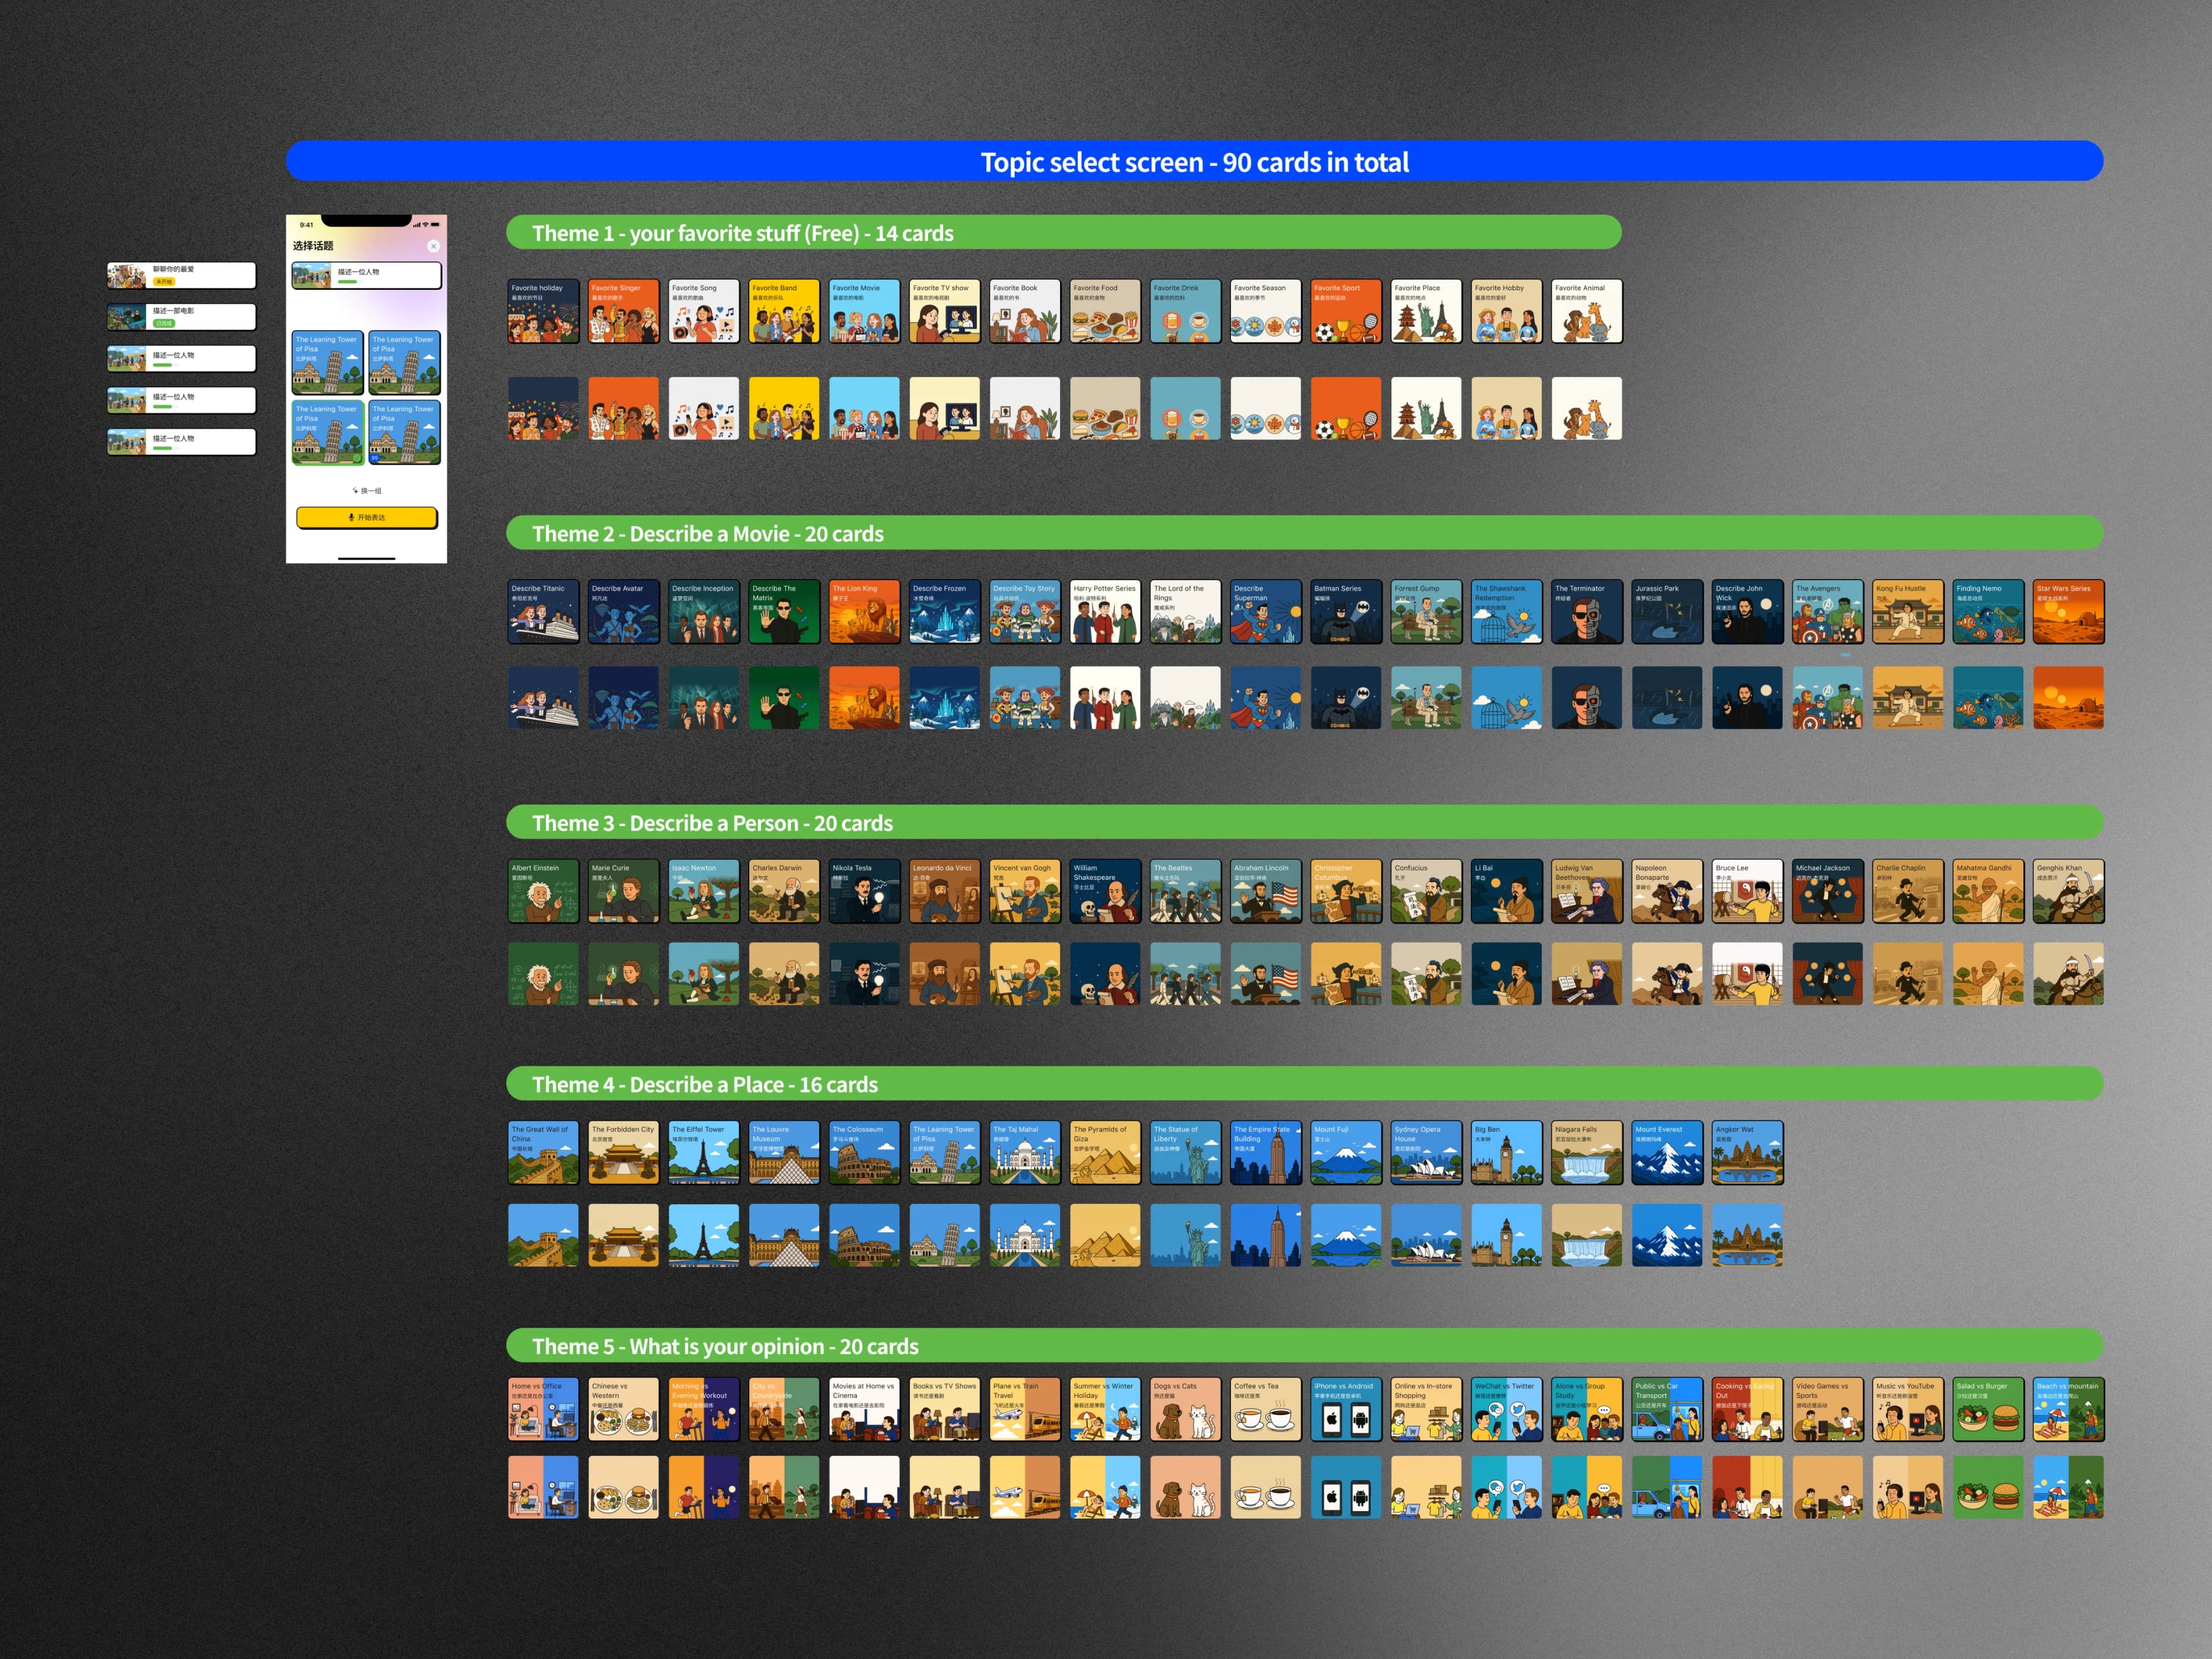
Task: Open the labeled iPhone vs Android card
Action: click(x=1345, y=1409)
